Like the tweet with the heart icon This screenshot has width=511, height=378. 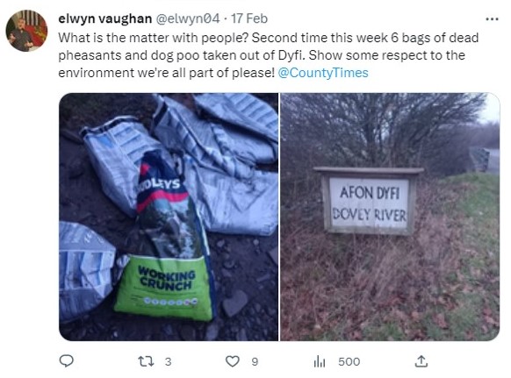[x=233, y=361]
